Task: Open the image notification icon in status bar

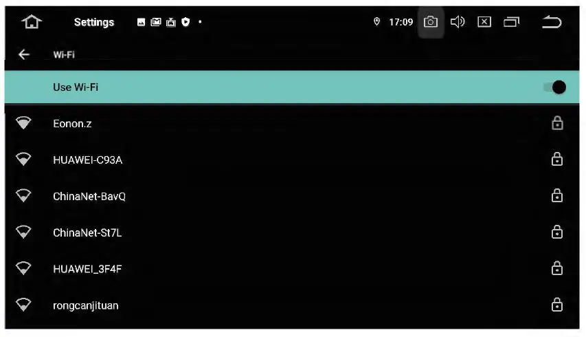Action: click(141, 23)
